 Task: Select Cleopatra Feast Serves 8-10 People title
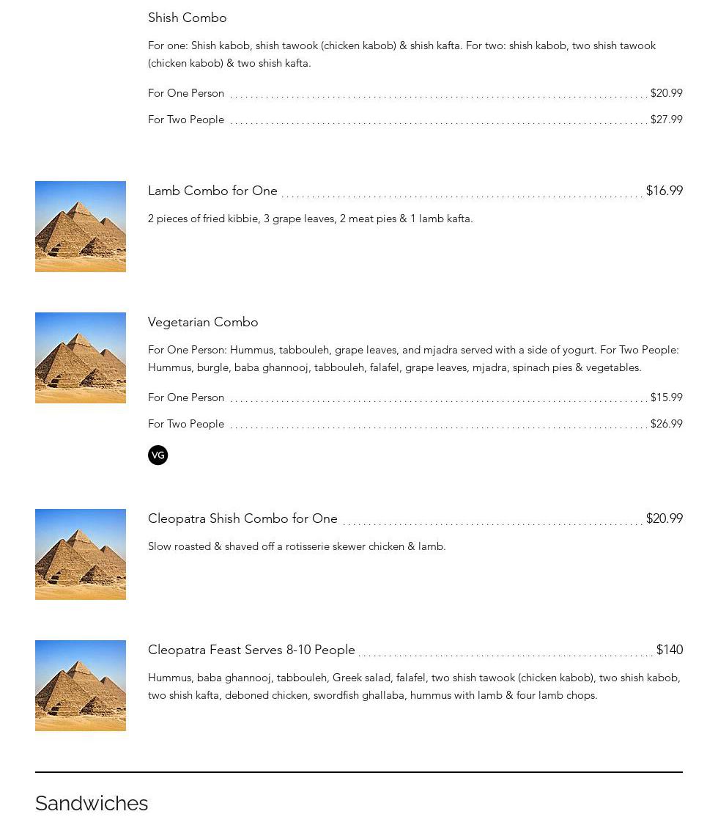(251, 650)
